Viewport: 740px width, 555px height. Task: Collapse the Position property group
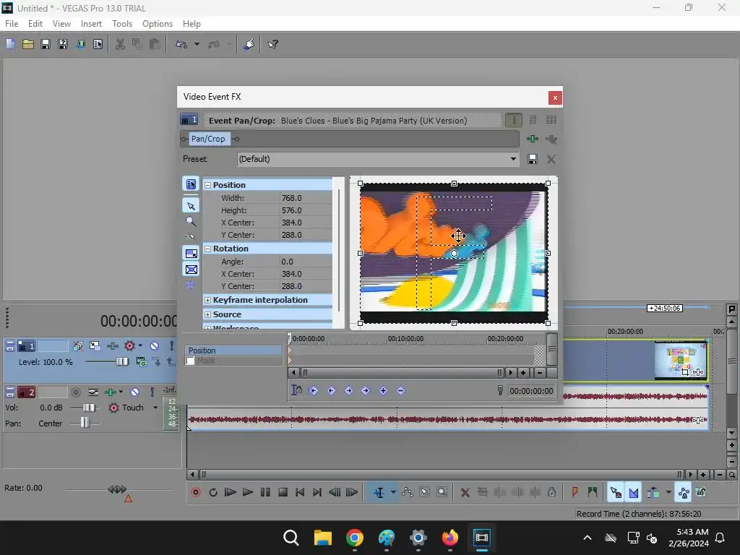point(207,186)
